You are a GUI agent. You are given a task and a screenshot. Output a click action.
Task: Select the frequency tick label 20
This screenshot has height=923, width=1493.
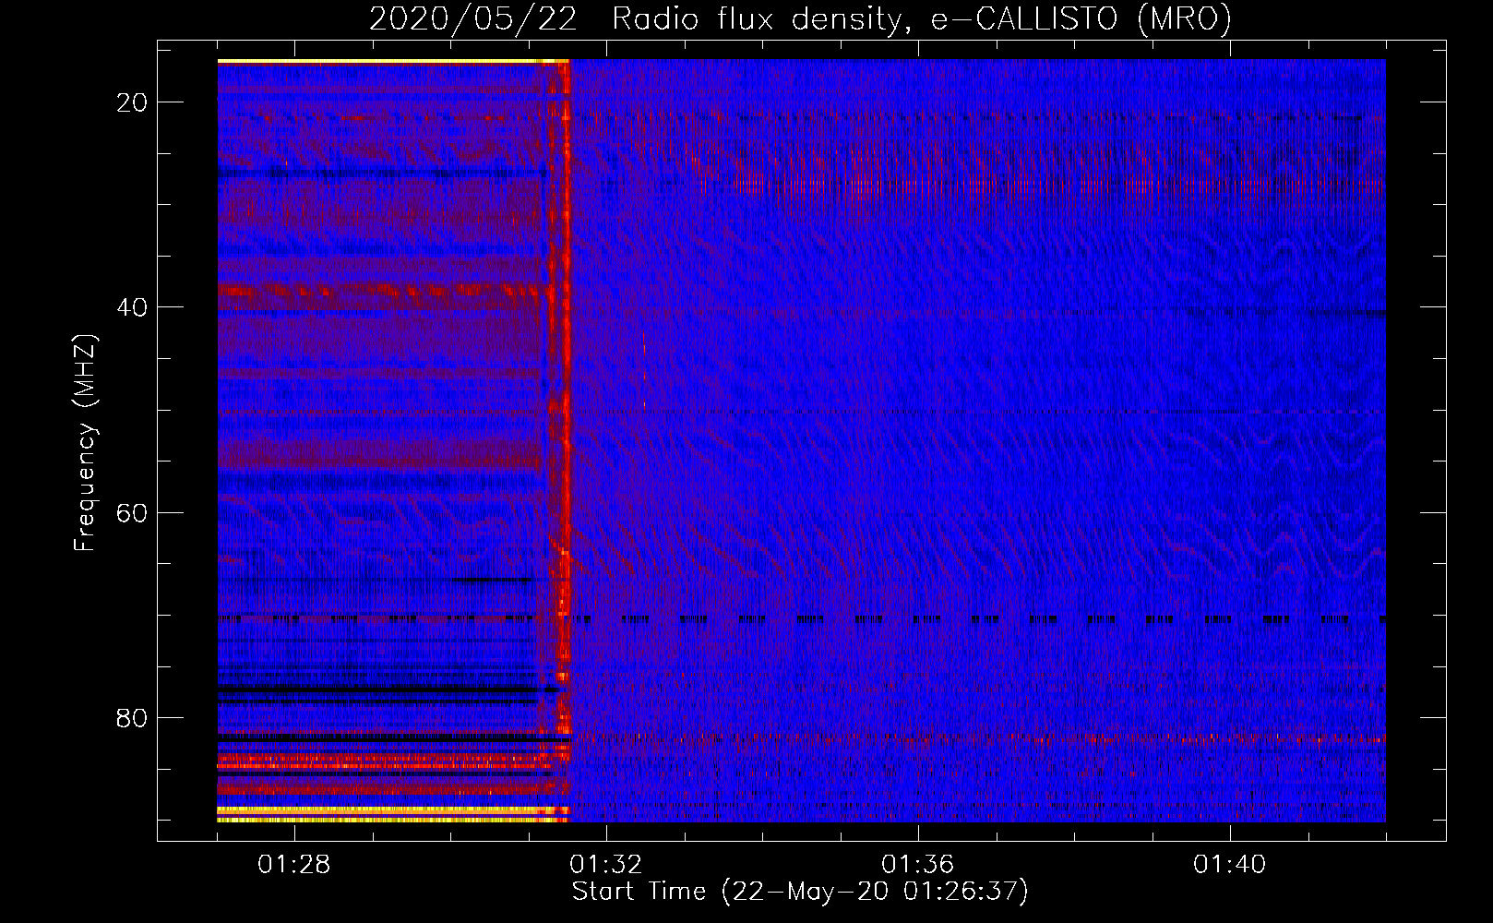[132, 102]
